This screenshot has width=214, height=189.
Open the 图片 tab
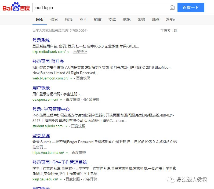pos(83,20)
